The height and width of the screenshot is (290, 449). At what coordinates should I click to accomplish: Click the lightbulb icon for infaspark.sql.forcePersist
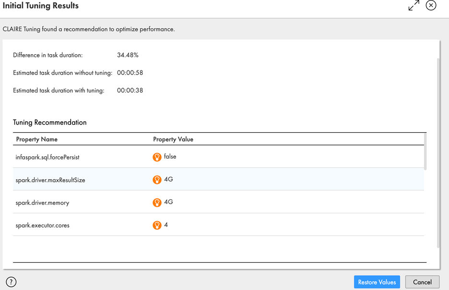(x=157, y=157)
